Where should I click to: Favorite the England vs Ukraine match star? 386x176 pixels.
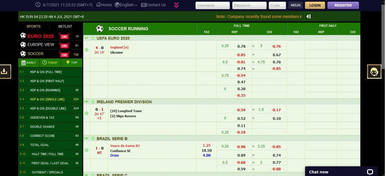(x=86, y=50)
